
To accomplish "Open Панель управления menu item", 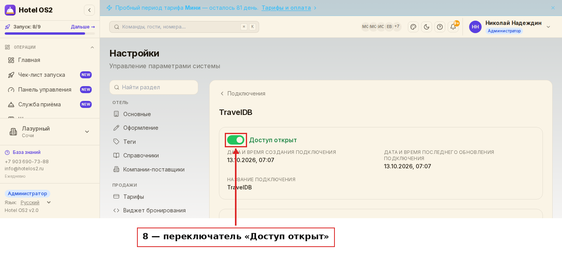I will 50,90.
